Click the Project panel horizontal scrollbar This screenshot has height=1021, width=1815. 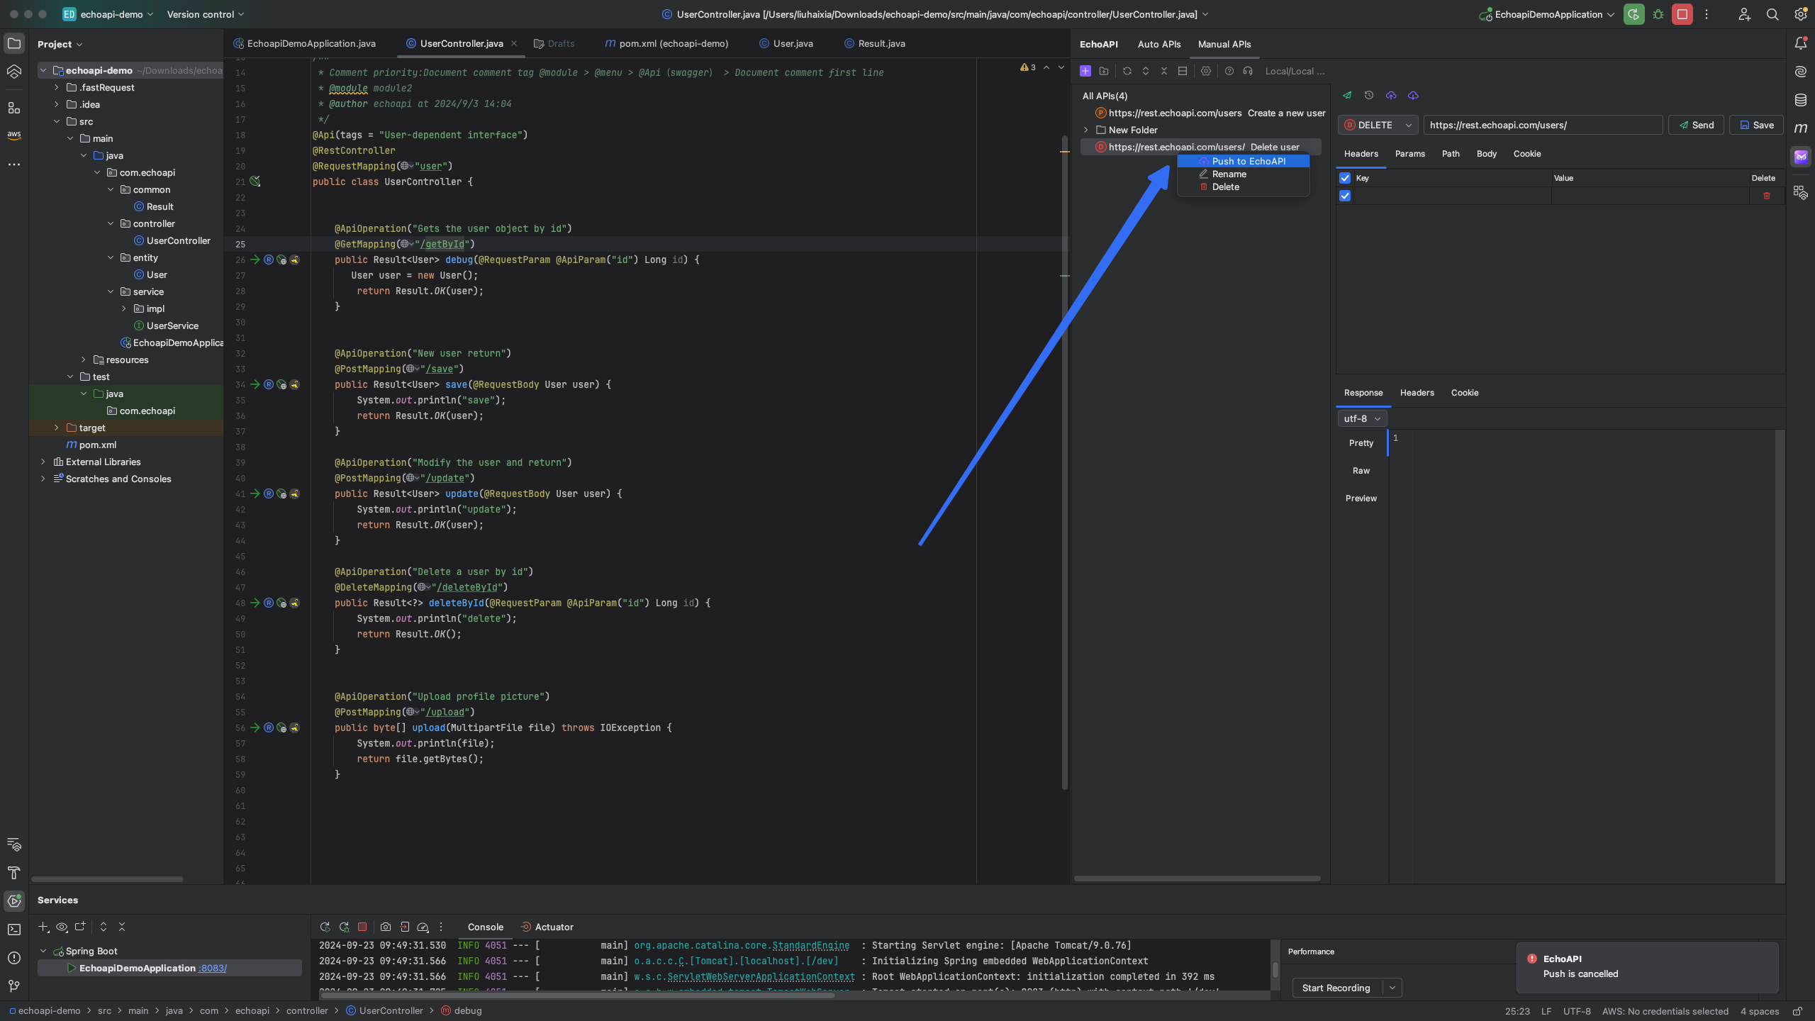pyautogui.click(x=108, y=879)
